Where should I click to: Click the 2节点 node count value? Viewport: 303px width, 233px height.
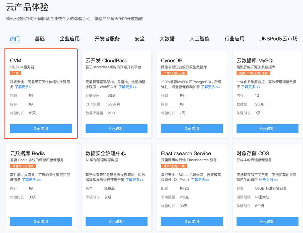pos(184,197)
